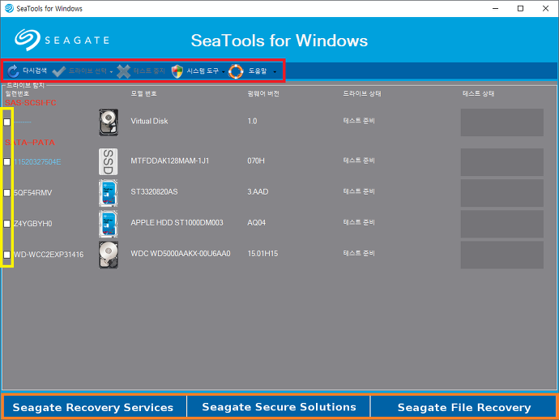Click the 테스트 중지 X icon
This screenshot has width=559, height=420.
[x=124, y=71]
